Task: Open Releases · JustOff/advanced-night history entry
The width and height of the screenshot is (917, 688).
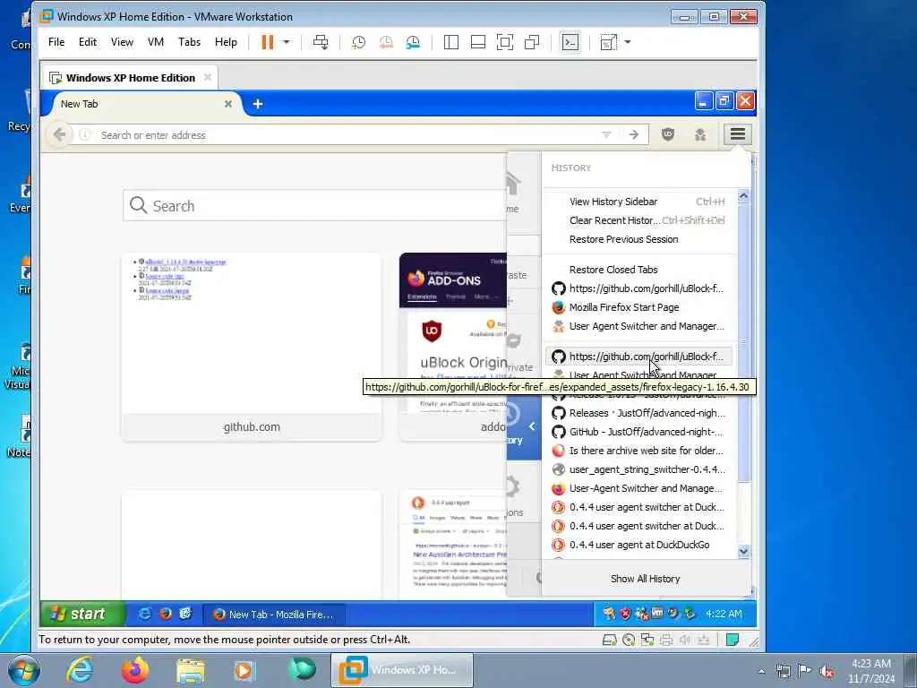Action: 639,413
